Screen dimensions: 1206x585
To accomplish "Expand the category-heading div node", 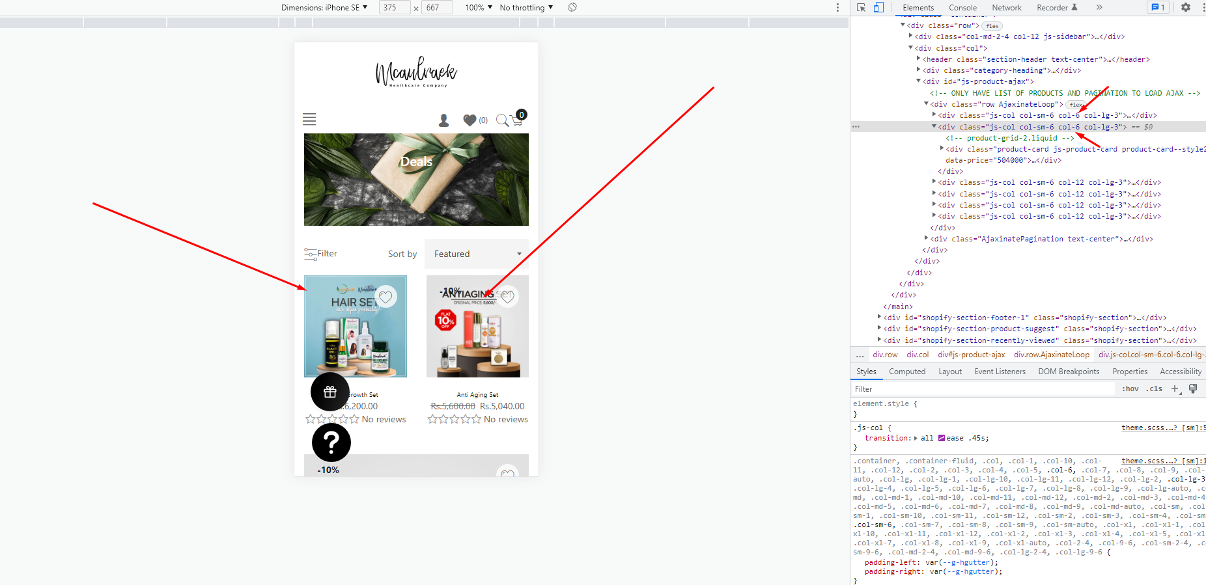I will pyautogui.click(x=918, y=70).
